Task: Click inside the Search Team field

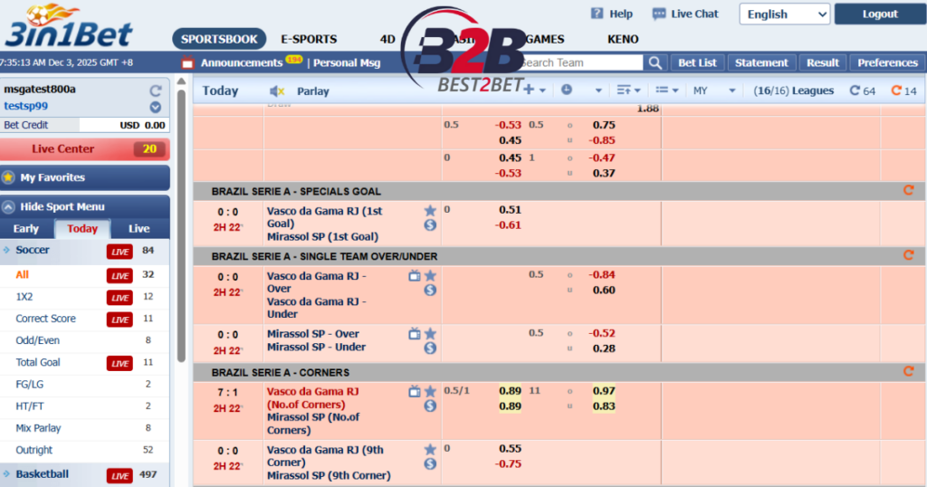Action: pyautogui.click(x=581, y=62)
